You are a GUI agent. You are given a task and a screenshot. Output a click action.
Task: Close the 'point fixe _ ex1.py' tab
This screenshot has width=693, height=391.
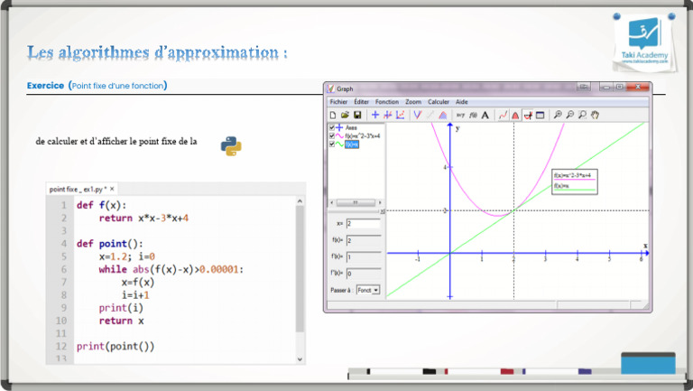point(112,189)
